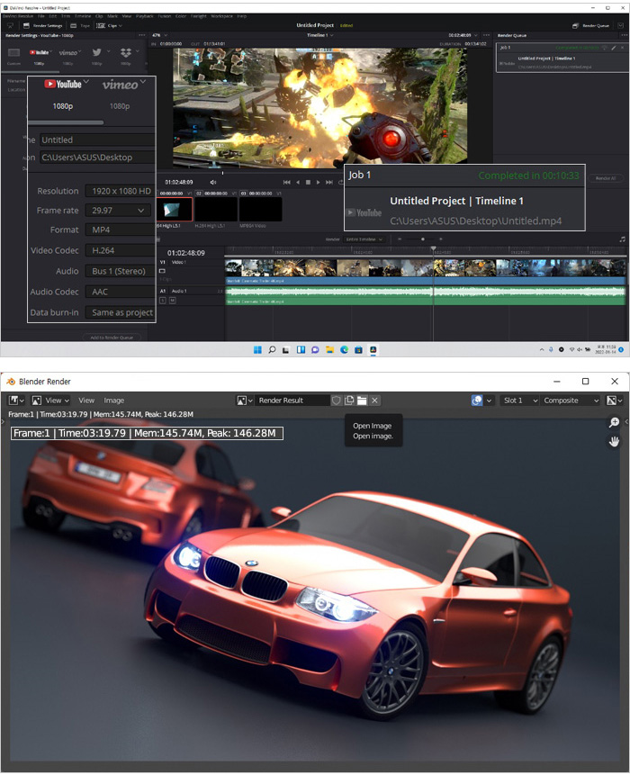Screen dimensions: 630x775
Task: Toggle fake user shield for Render Result
Action: pos(336,401)
